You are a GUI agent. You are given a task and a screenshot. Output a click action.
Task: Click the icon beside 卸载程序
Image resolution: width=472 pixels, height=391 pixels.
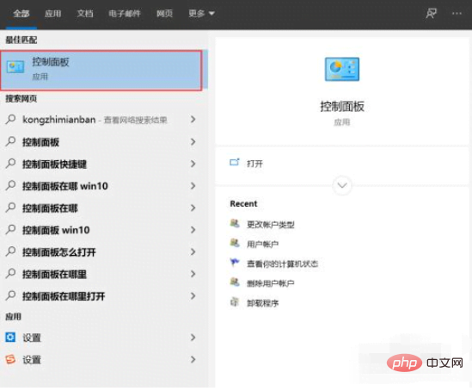tap(235, 301)
